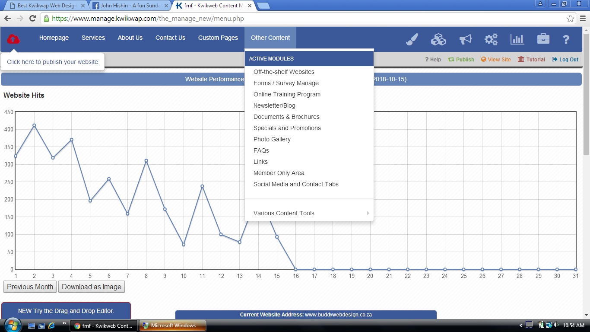Click the browser back arrow
The width and height of the screenshot is (590, 332).
click(7, 19)
